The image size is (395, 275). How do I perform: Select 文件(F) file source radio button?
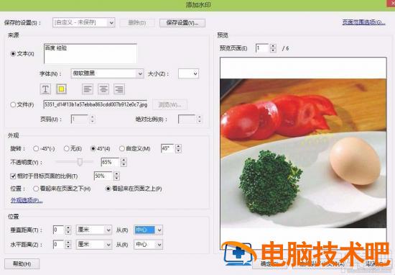click(13, 104)
